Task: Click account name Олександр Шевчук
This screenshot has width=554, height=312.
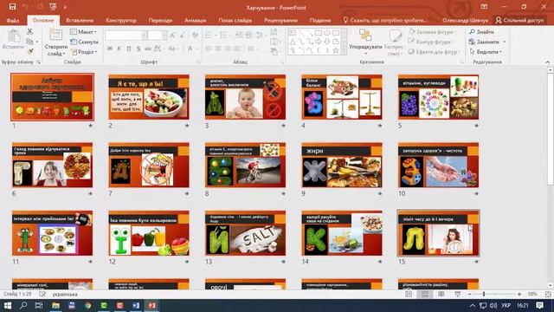Action: coord(465,20)
